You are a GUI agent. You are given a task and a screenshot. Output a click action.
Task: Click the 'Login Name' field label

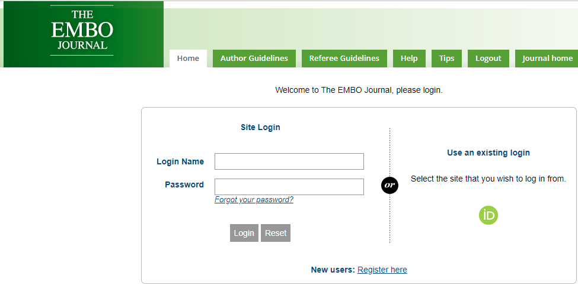(x=180, y=161)
